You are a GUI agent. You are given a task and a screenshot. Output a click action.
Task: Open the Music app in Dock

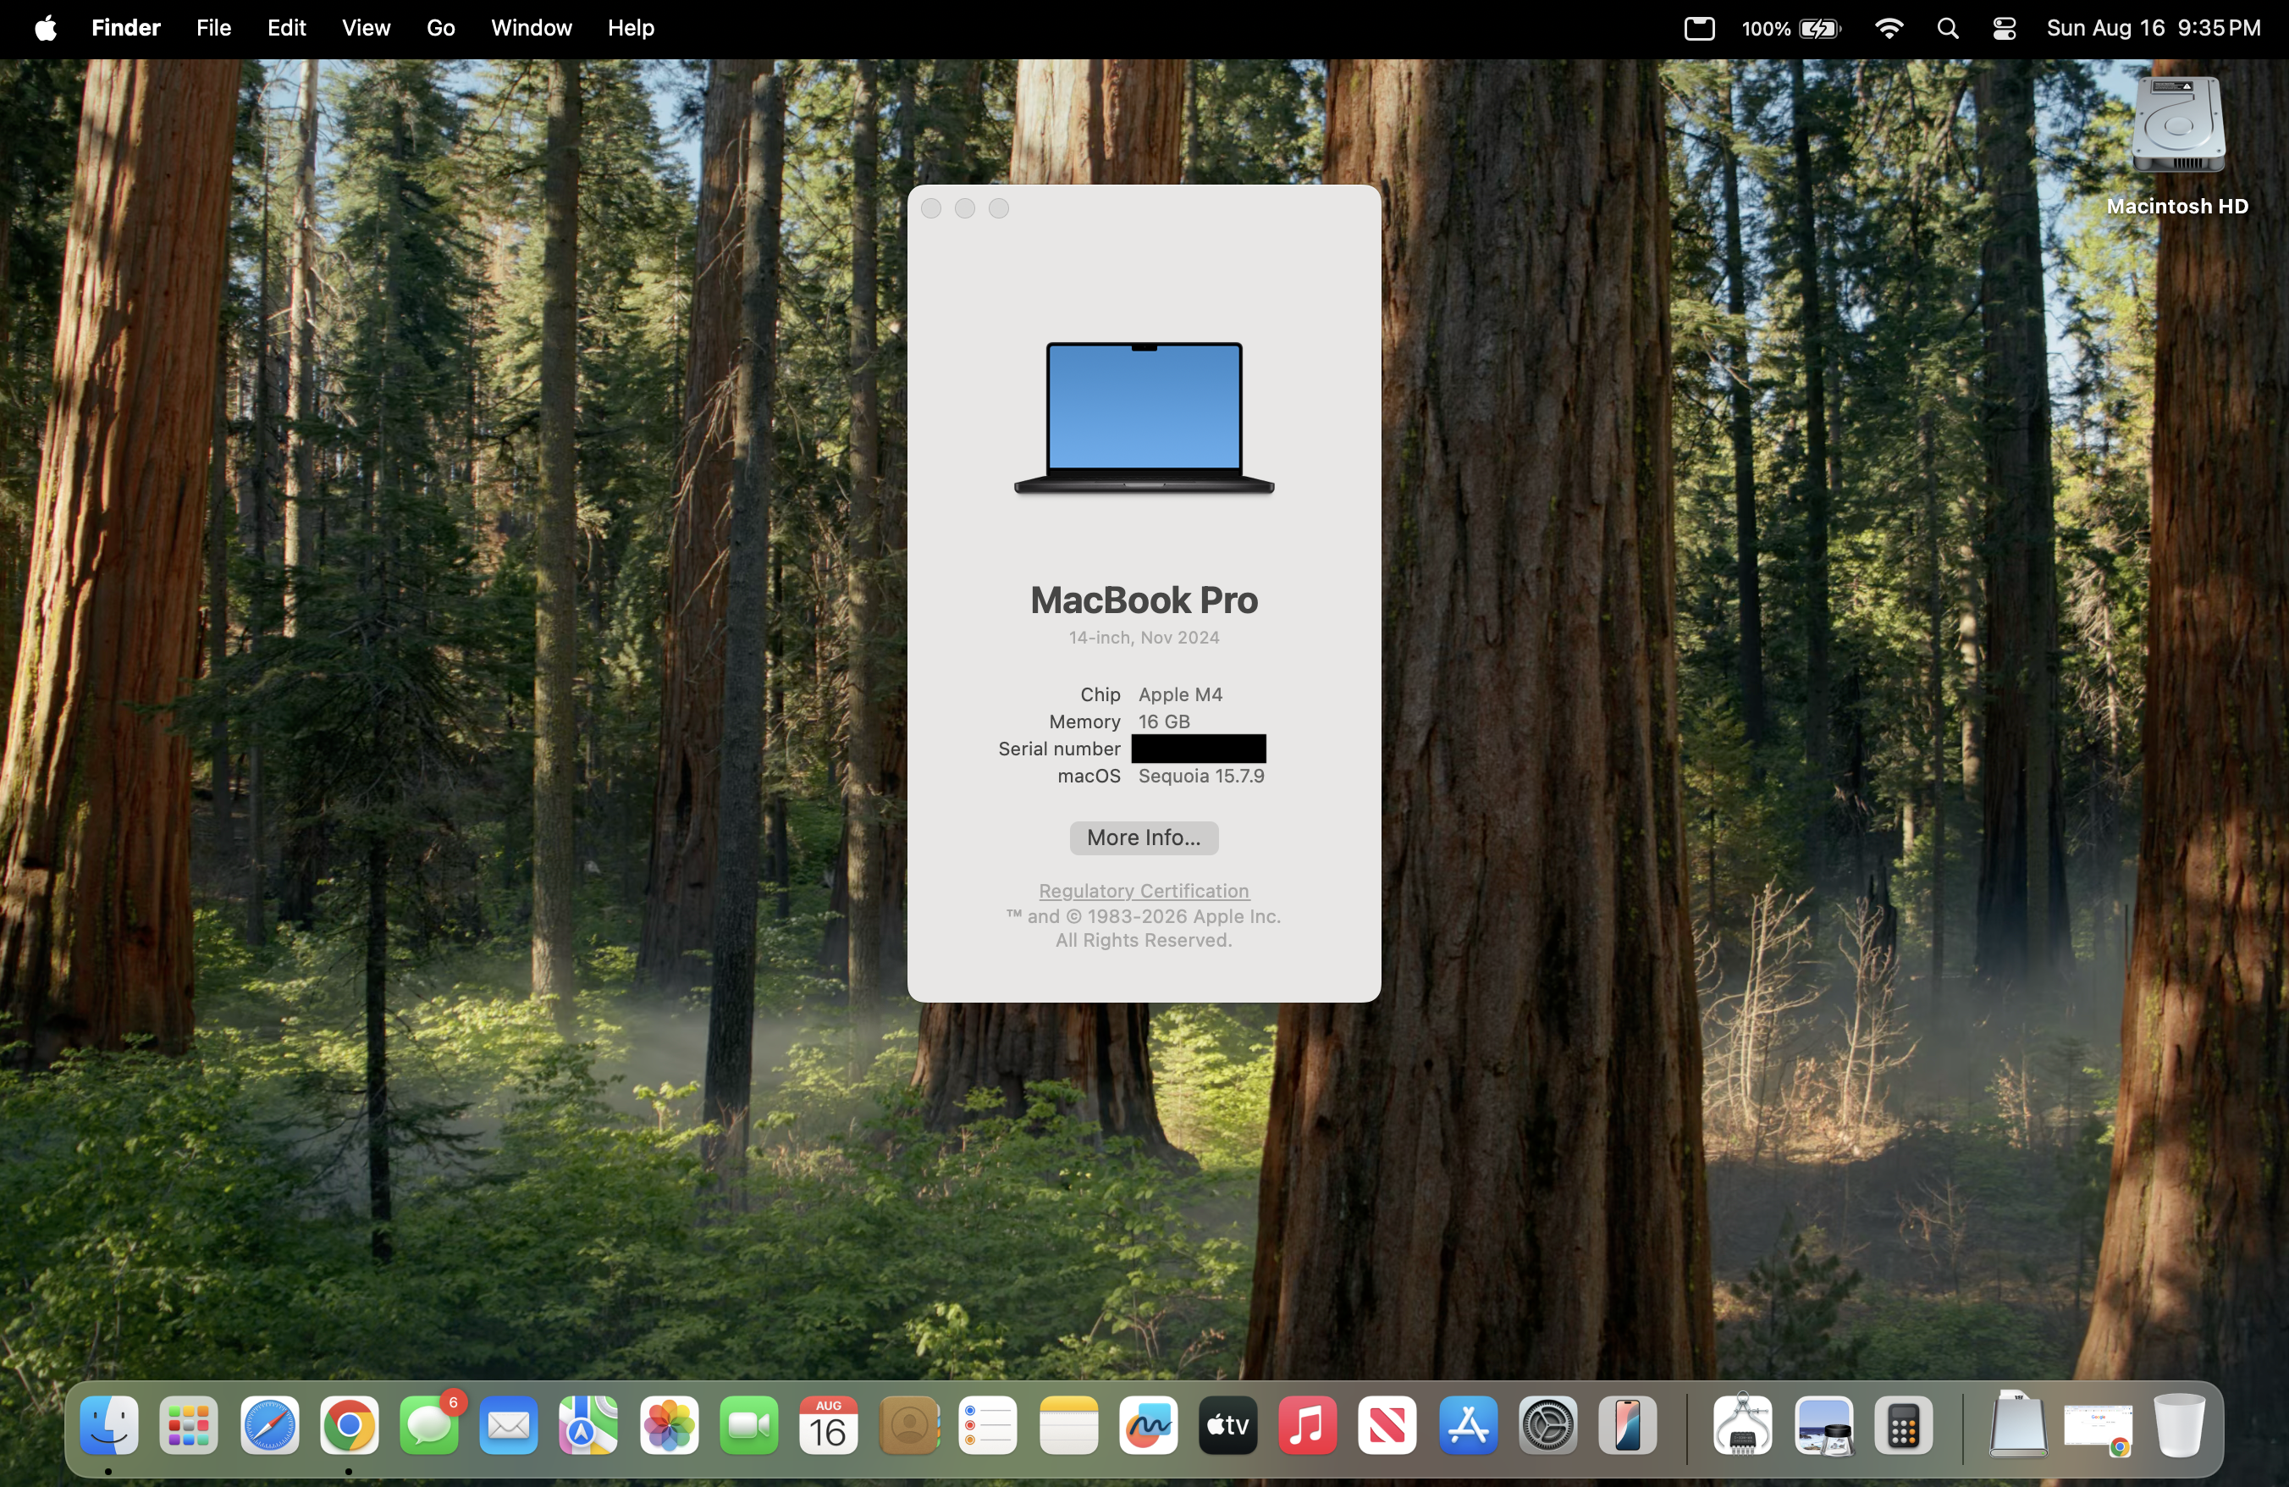[x=1308, y=1424]
